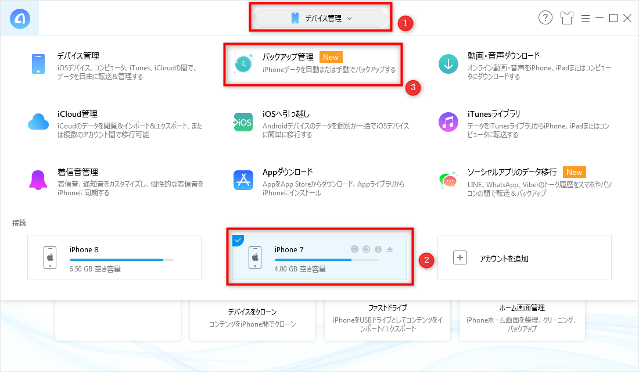Open the help question mark icon
Screen dimensions: 639x372
click(x=545, y=18)
